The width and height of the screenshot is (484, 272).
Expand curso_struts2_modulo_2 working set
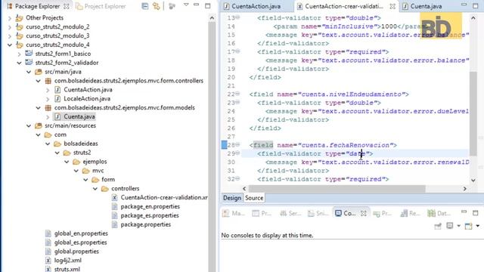point(10,27)
